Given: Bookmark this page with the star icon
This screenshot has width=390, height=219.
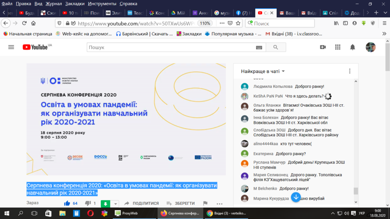Looking at the screenshot, I should coord(238,23).
